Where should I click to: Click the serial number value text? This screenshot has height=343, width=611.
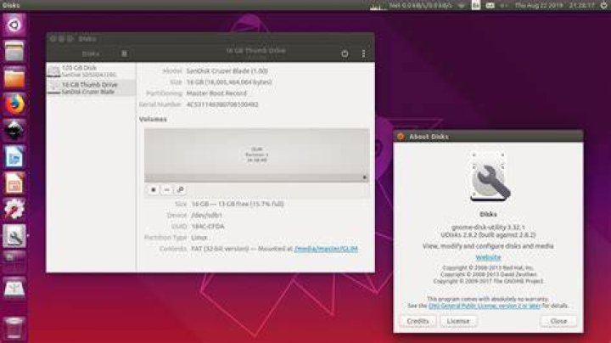222,104
